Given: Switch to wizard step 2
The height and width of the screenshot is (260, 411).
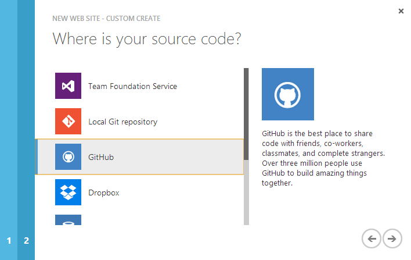Looking at the screenshot, I should (26, 240).
